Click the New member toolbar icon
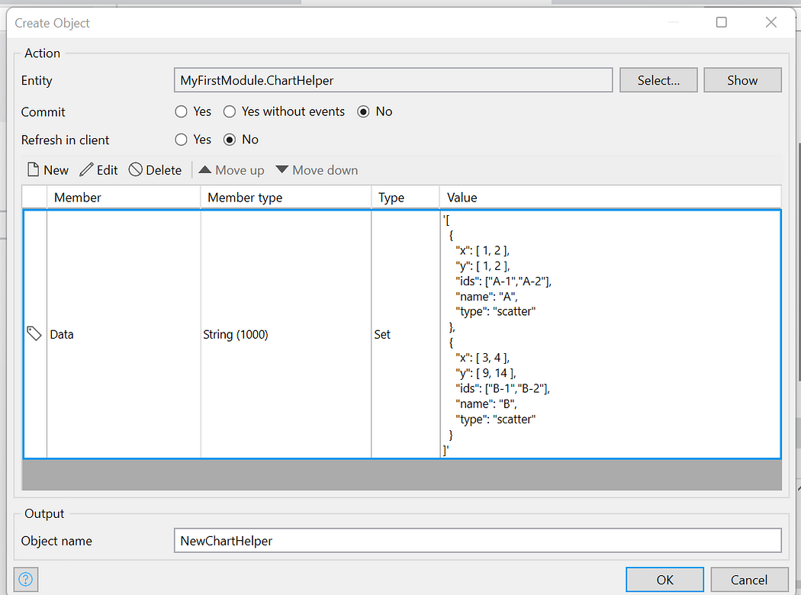 (34, 170)
